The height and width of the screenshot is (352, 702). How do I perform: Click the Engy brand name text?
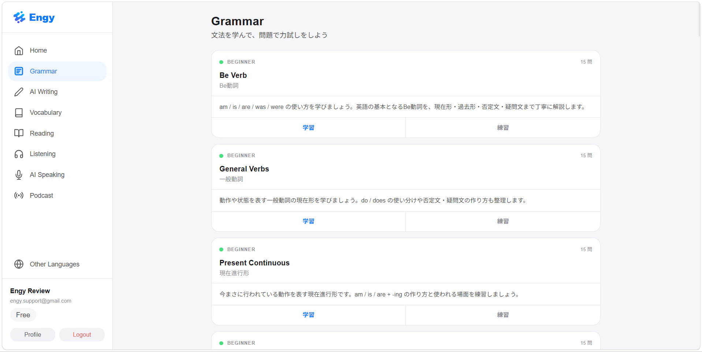coord(42,18)
